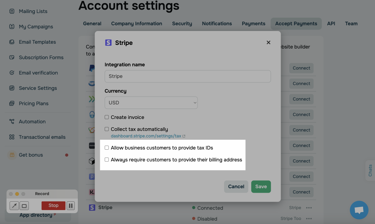Click the Get bonus gift icon
375x224 pixels.
(x=12, y=155)
